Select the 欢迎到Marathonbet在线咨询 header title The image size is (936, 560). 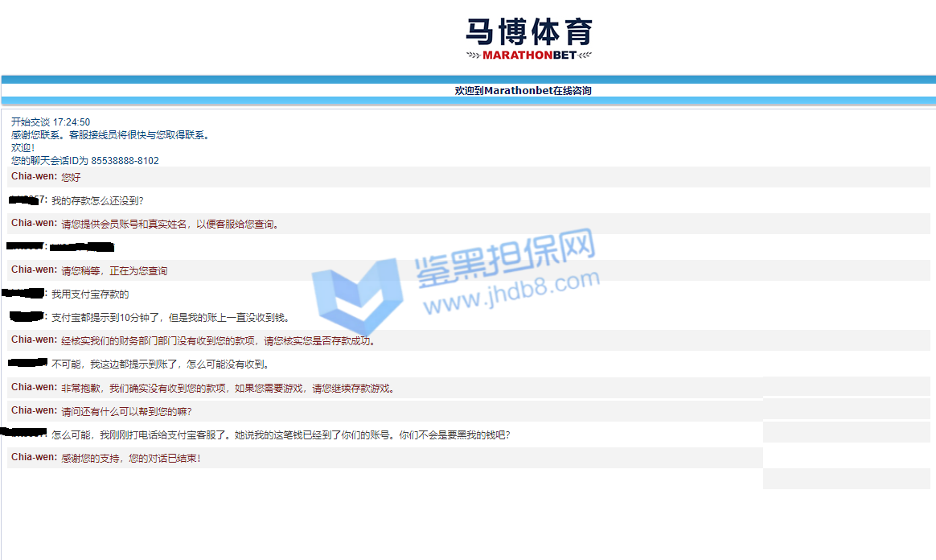(523, 91)
